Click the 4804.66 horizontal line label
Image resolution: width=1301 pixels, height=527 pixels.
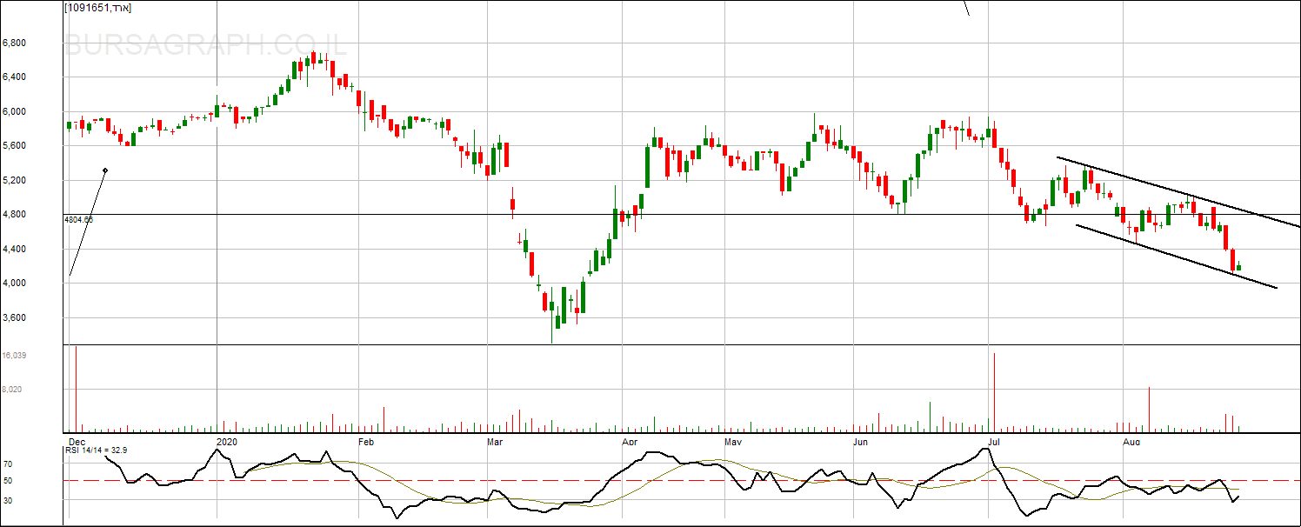point(78,220)
